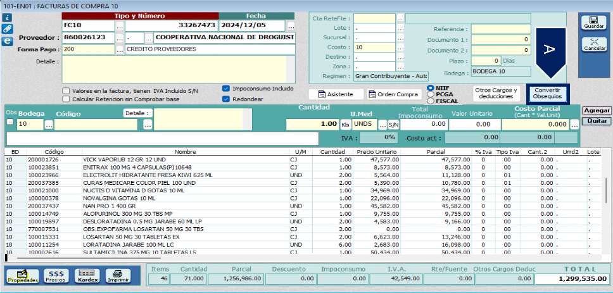Sort by Nombre column header
Viewport: 613px width, 293px height.
coord(186,152)
